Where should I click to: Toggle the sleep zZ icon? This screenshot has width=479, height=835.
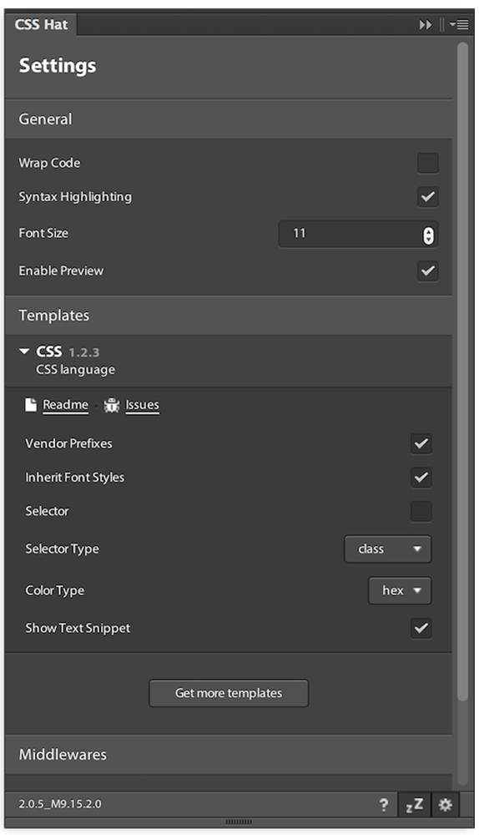point(415,805)
